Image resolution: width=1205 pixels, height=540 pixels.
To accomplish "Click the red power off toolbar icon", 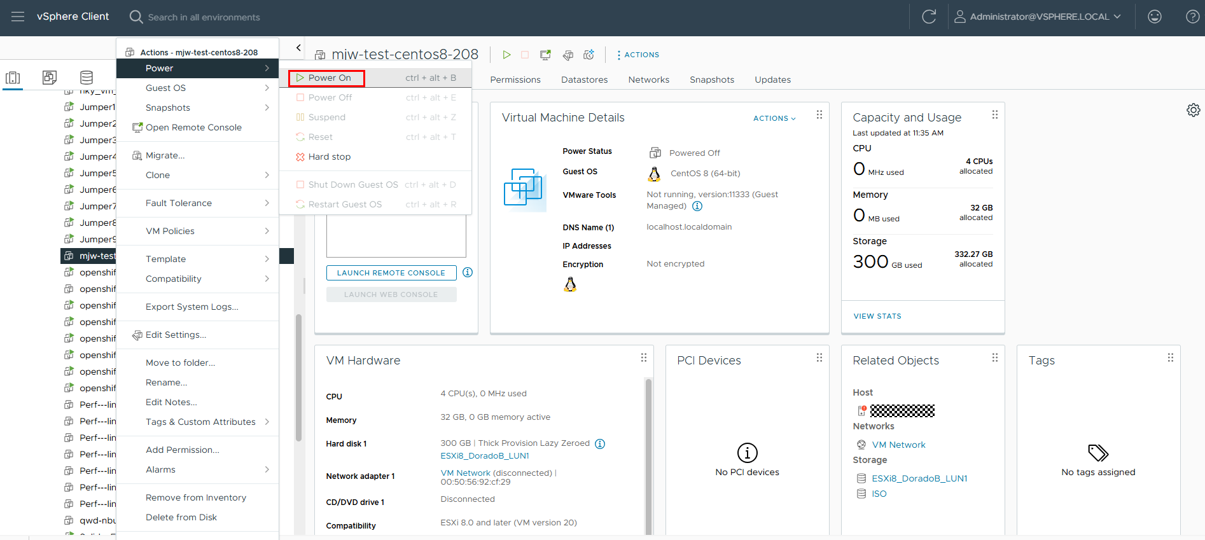I will 525,55.
